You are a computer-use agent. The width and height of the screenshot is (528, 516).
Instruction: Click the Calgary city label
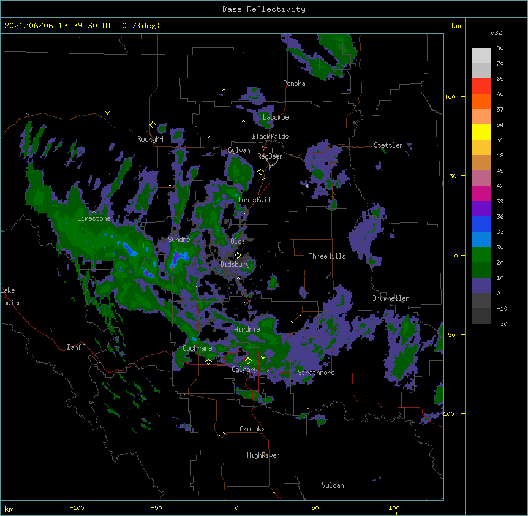245,370
